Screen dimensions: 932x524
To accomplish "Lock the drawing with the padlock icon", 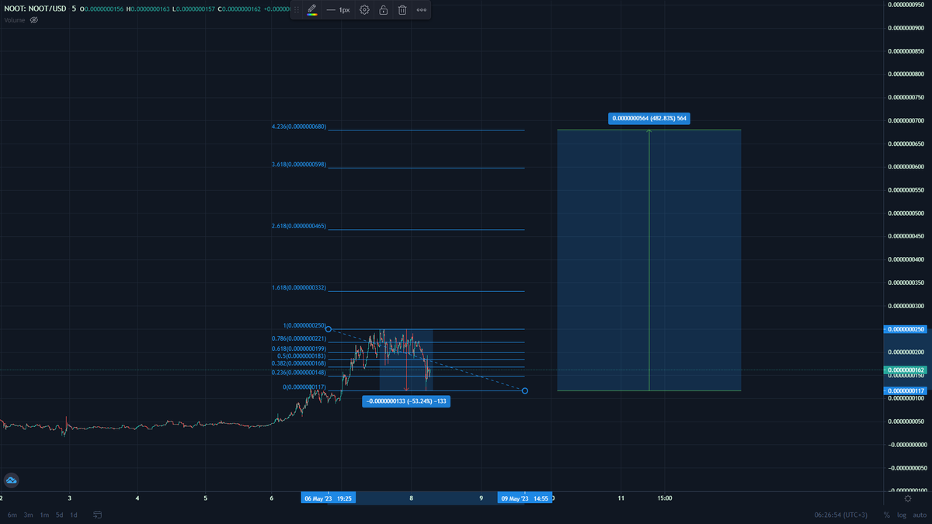I will [x=382, y=10].
